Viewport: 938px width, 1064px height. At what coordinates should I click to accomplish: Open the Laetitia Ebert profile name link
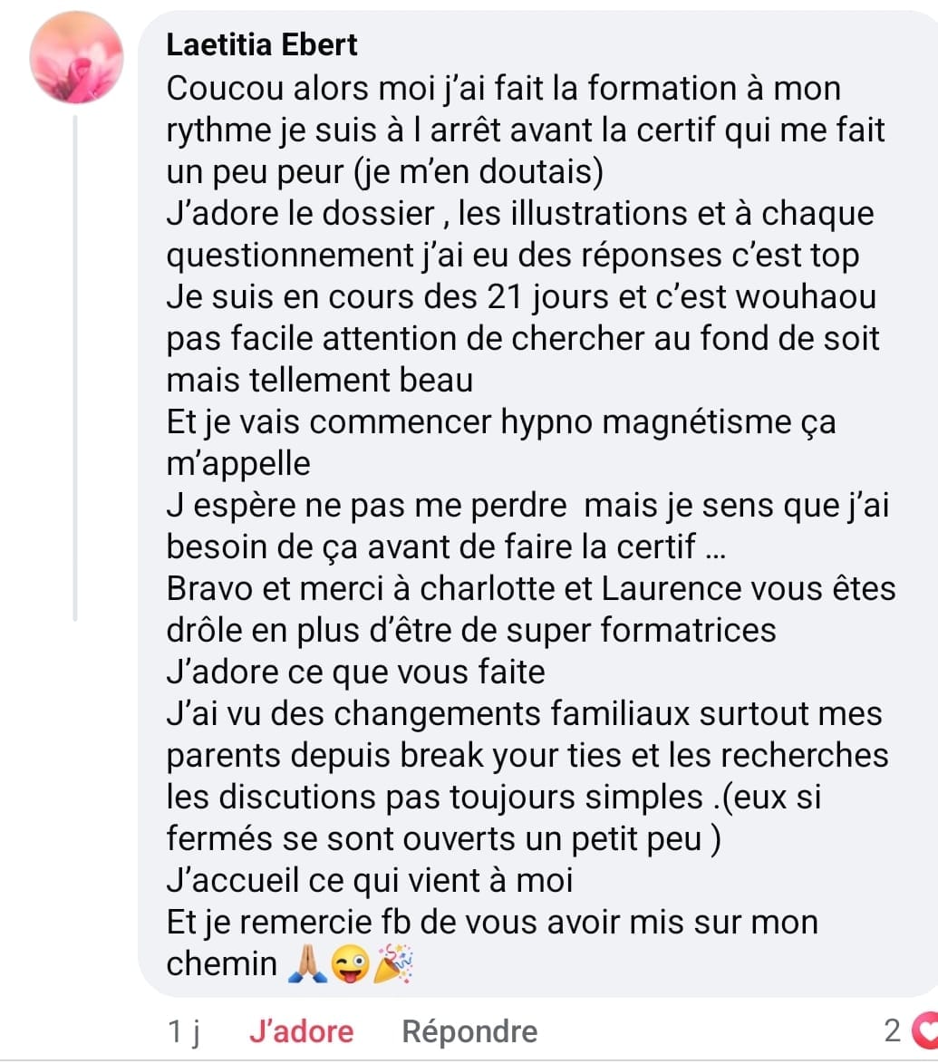tap(261, 44)
